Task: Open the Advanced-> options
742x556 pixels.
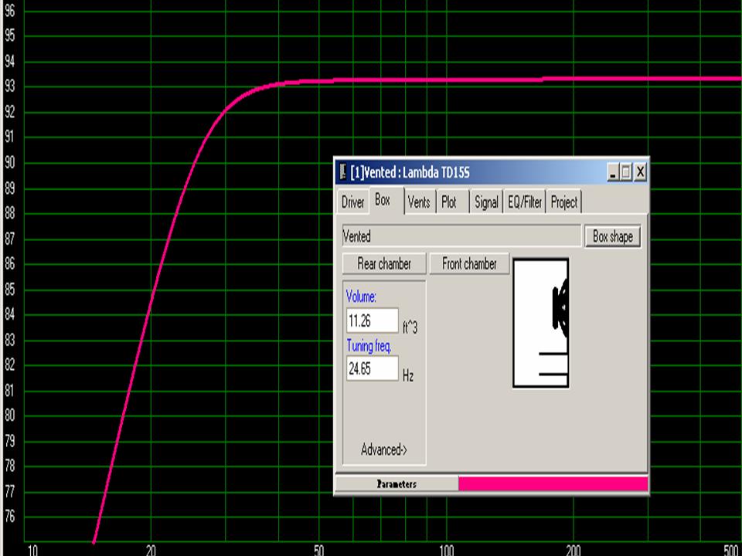Action: pyautogui.click(x=384, y=449)
